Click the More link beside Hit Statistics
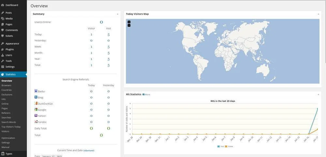This screenshot has height=157, width=326. 147,95
